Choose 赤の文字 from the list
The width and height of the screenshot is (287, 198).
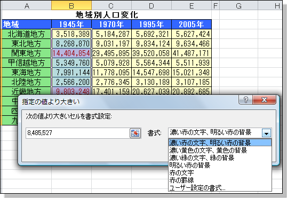point(220,173)
